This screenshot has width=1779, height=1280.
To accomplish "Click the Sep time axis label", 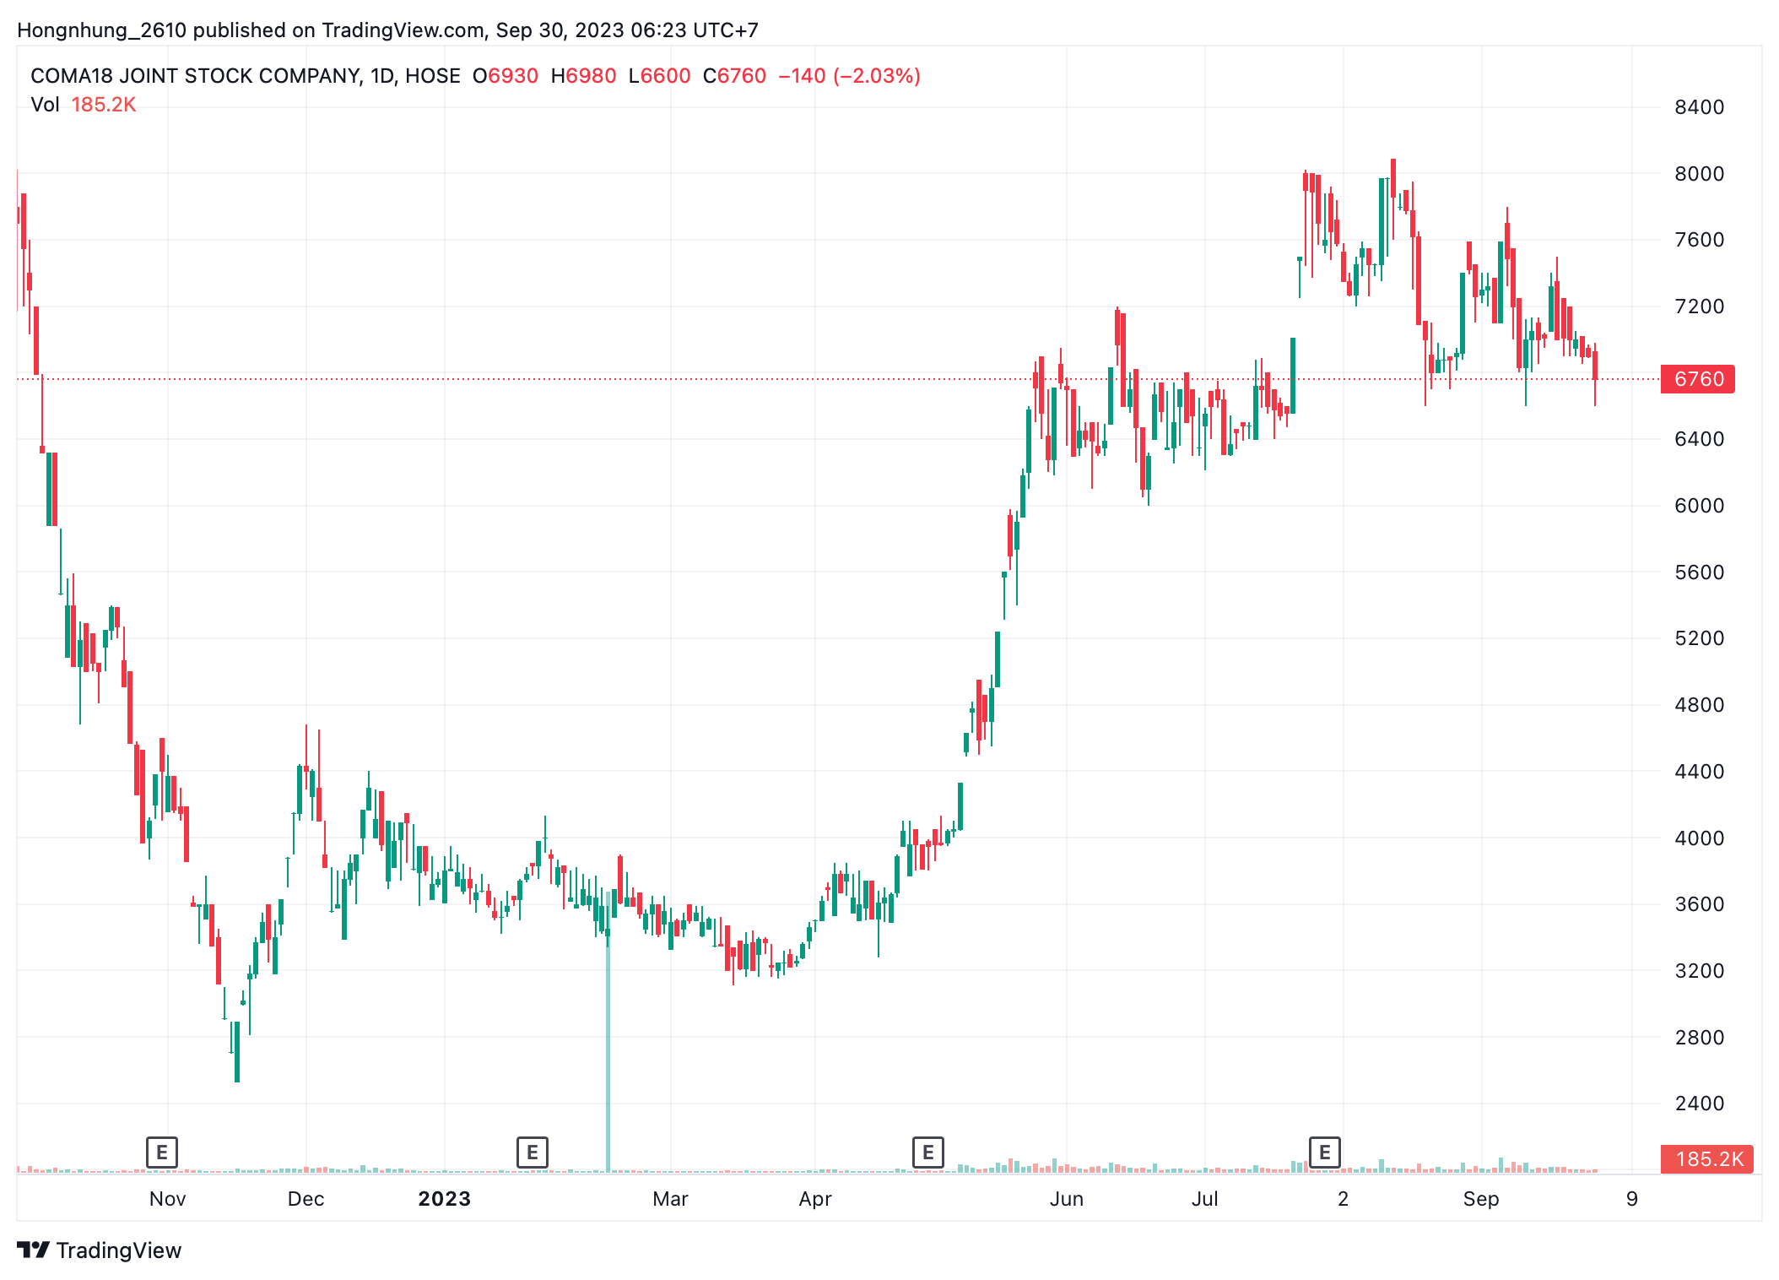I will tap(1481, 1199).
